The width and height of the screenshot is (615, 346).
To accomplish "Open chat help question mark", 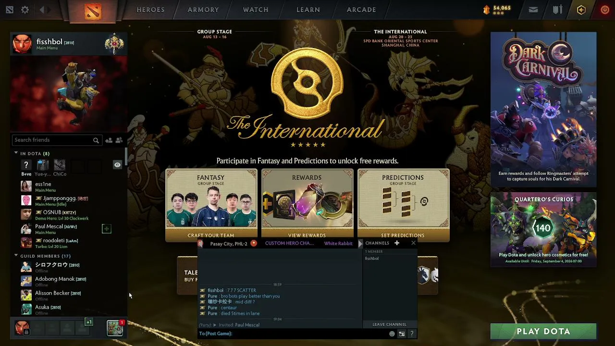I will click(412, 334).
